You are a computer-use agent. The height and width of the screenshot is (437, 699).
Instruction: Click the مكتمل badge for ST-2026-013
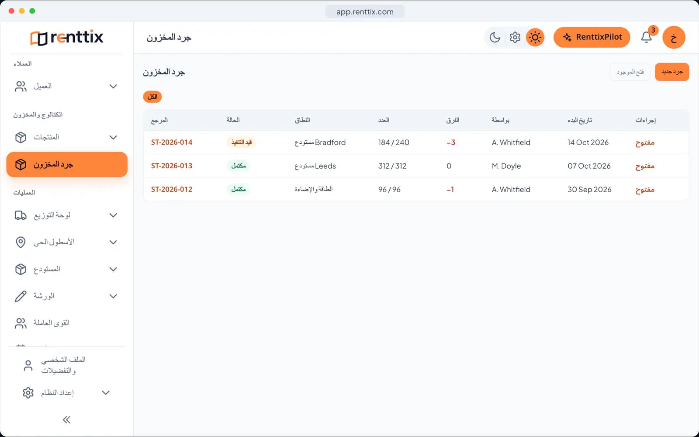pyautogui.click(x=239, y=166)
